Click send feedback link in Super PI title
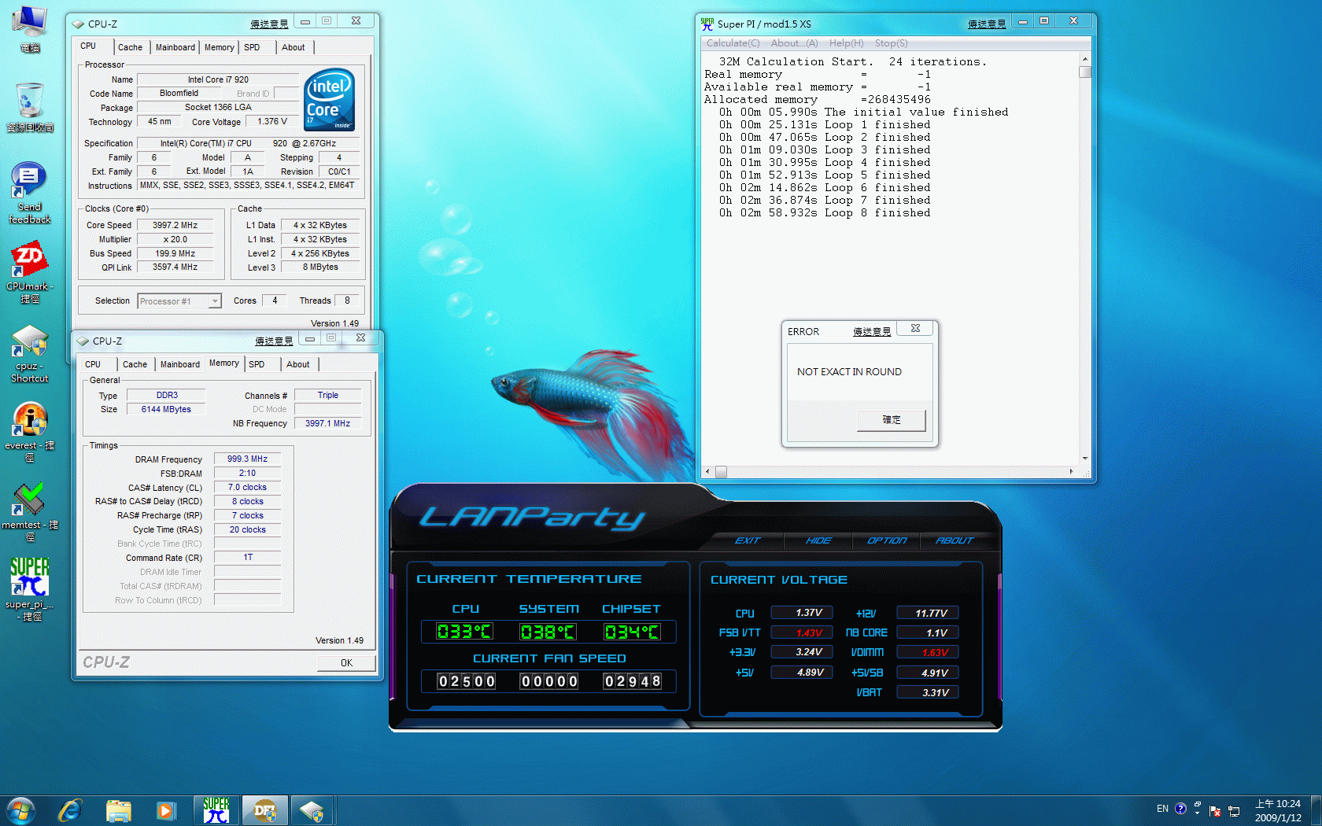 click(987, 24)
